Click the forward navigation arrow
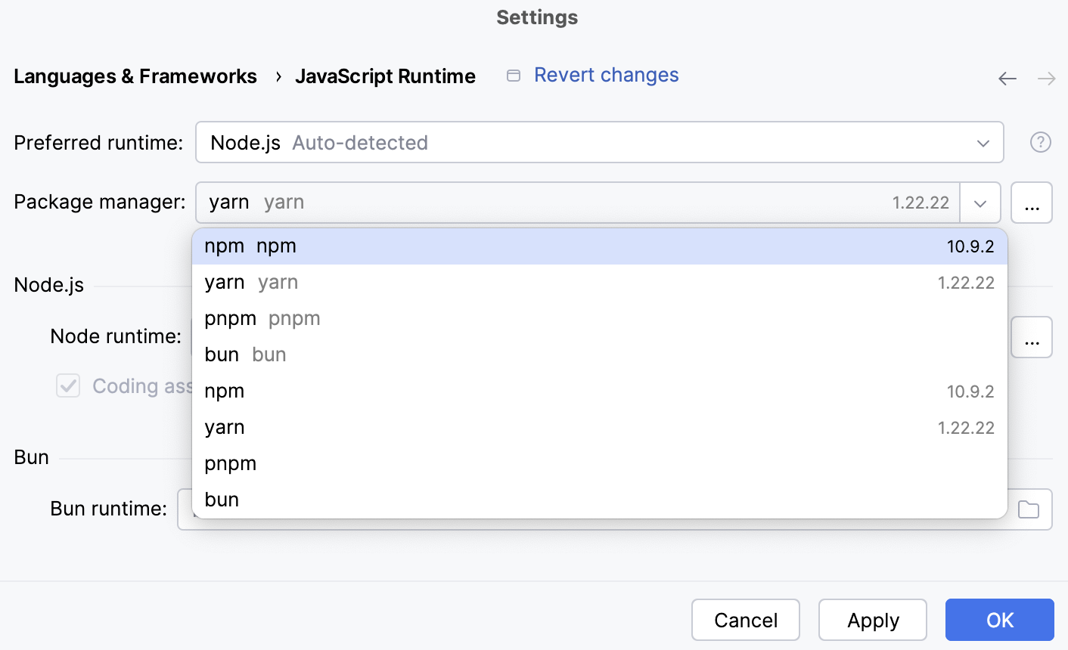Image resolution: width=1068 pixels, height=650 pixels. point(1045,78)
